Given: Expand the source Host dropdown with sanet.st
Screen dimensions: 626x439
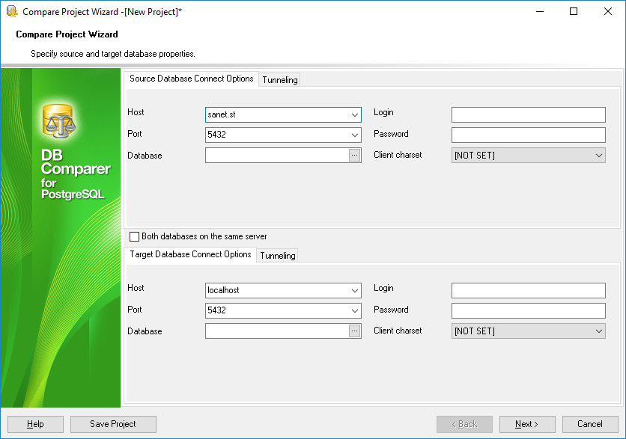Looking at the screenshot, I should pyautogui.click(x=354, y=115).
